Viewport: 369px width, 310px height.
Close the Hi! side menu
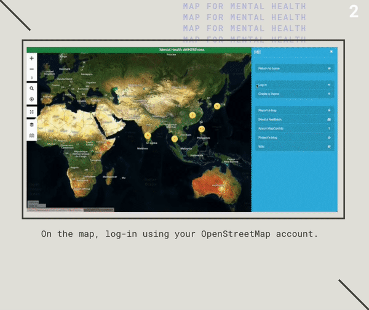pyautogui.click(x=331, y=52)
